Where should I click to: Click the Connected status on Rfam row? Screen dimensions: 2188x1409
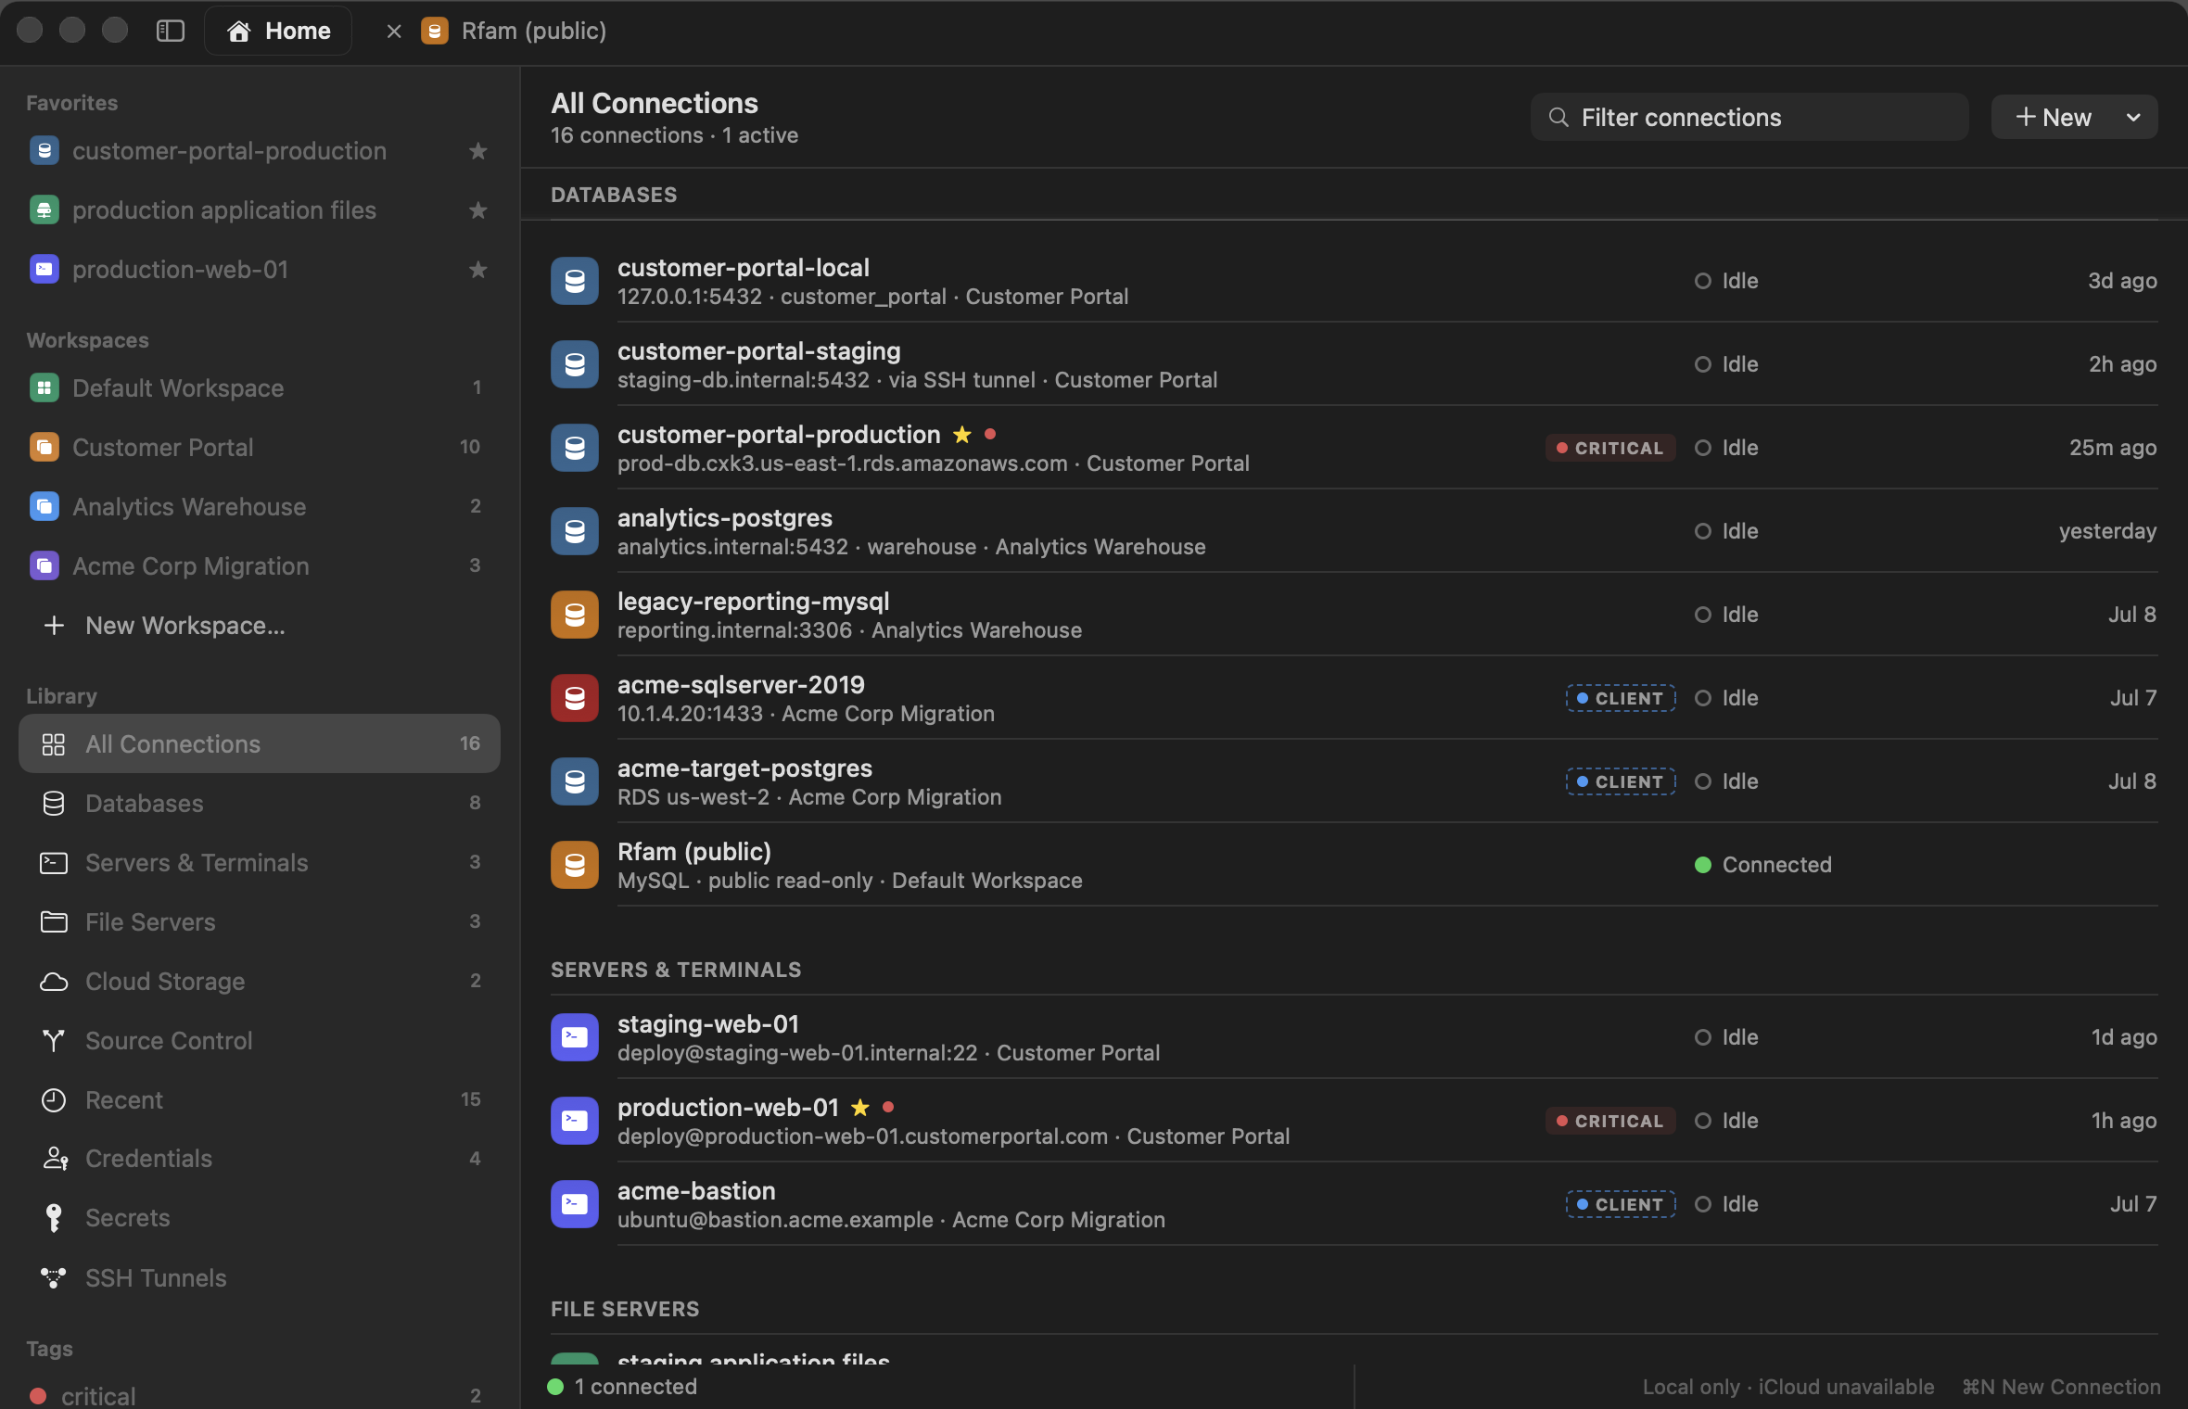[x=1763, y=865]
